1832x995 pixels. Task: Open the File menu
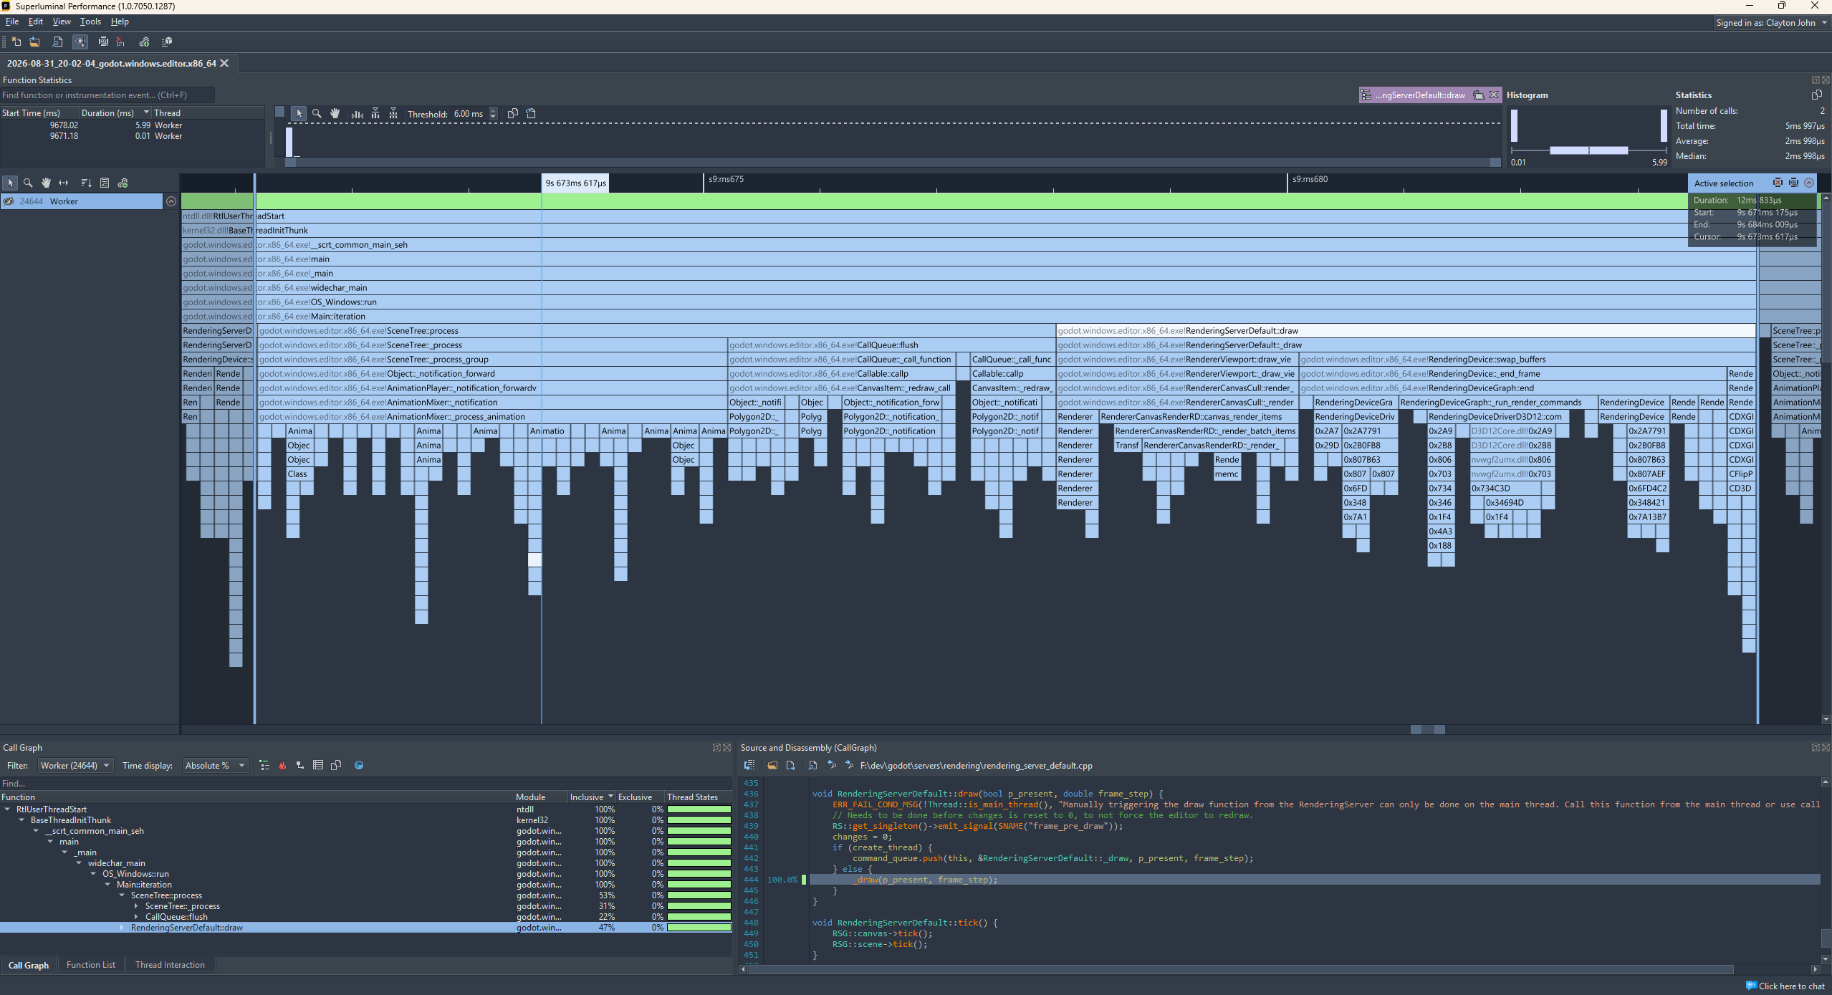pyautogui.click(x=12, y=21)
